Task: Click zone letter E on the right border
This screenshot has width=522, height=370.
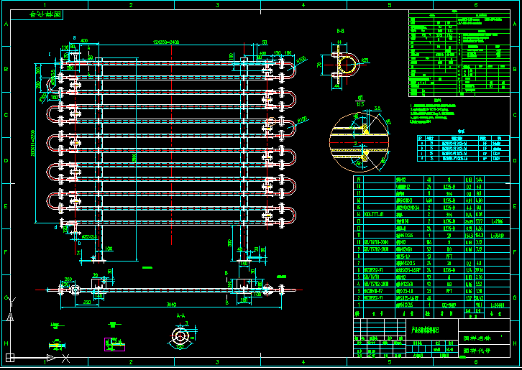Action: [515, 207]
